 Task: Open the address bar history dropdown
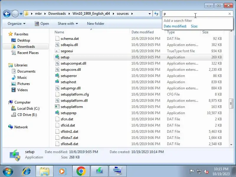pos(150,14)
